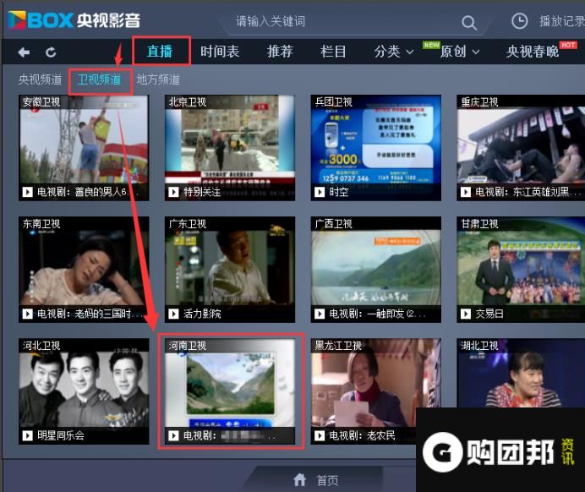The image size is (585, 492).
Task: Play the 安徽卫视 program via its play icon
Action: pos(27,192)
